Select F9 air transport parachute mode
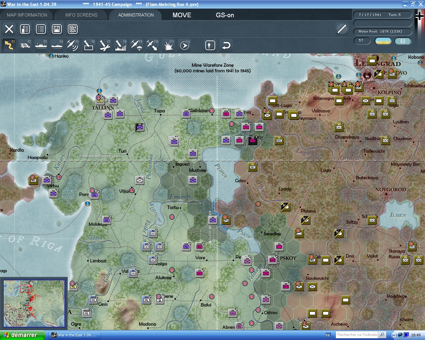 [x=136, y=45]
